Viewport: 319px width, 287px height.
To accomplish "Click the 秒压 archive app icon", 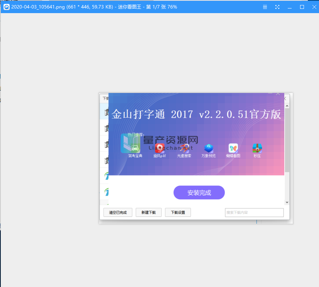I will point(257,148).
